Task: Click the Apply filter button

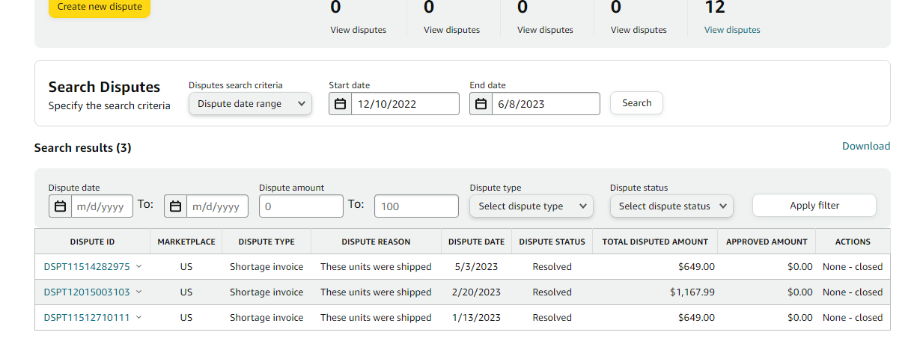Action: click(x=814, y=206)
